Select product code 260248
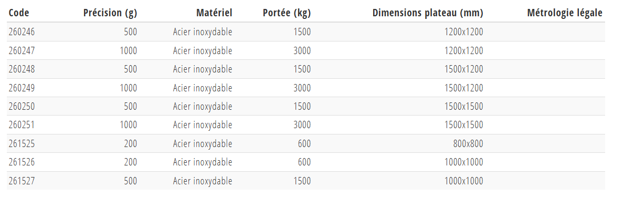 22,69
